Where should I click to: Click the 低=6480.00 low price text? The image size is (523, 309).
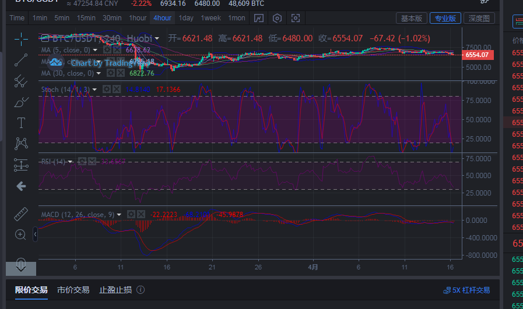click(290, 38)
